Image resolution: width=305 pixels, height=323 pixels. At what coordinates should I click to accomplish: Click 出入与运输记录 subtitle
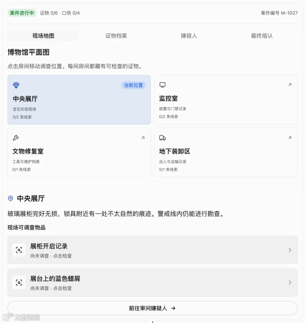173,162
